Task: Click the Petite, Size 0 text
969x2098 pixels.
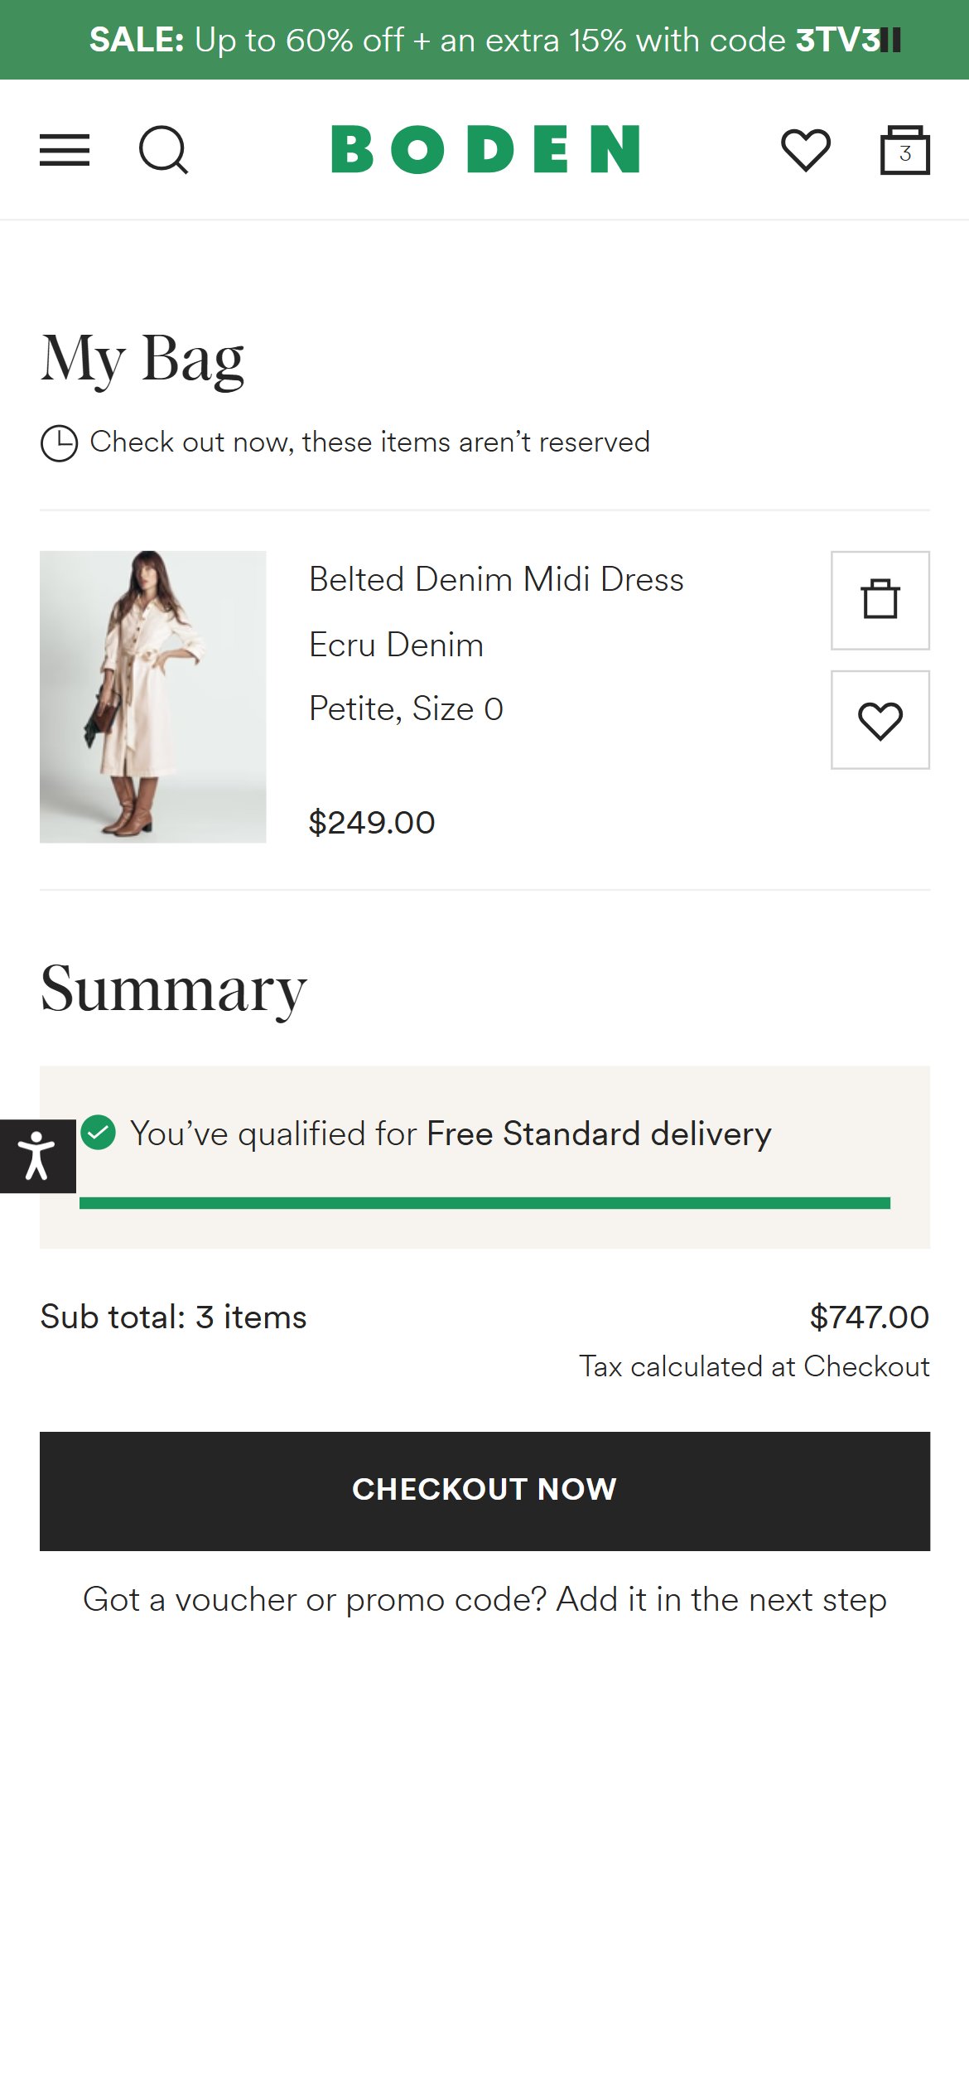Action: (x=406, y=708)
